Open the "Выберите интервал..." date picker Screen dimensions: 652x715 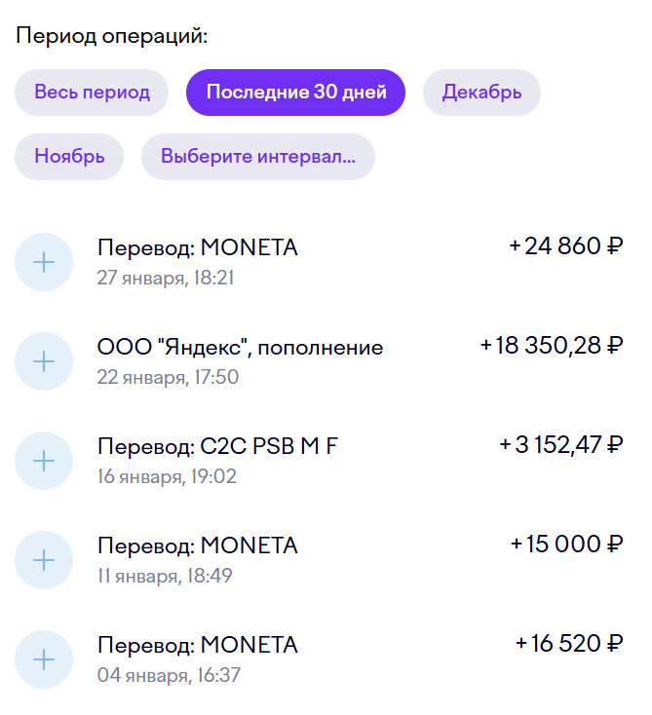(258, 157)
